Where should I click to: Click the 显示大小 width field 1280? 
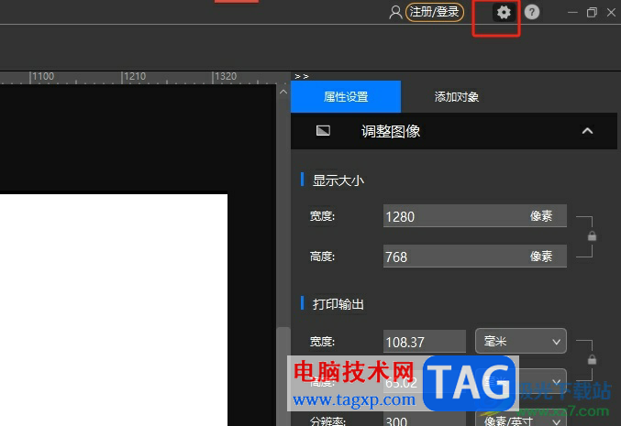475,216
